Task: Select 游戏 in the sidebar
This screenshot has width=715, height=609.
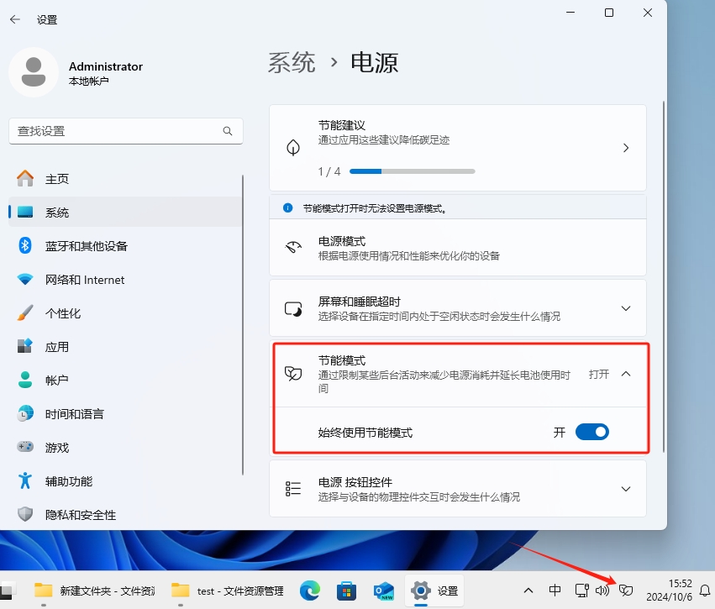Action: pyautogui.click(x=125, y=447)
